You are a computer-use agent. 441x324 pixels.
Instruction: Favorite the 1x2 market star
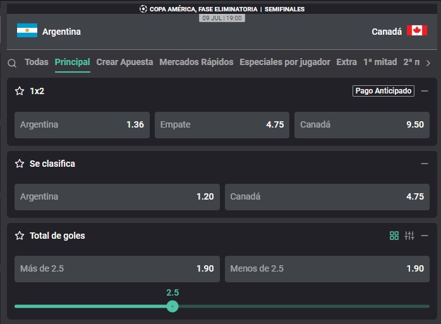click(x=20, y=91)
